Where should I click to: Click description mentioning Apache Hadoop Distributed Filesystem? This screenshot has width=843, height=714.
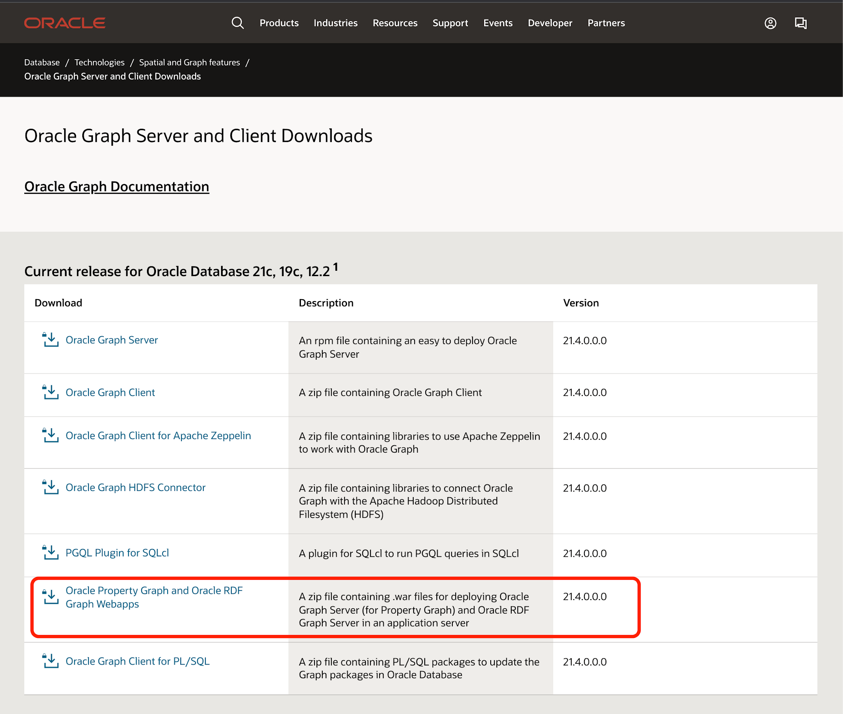[x=406, y=501]
